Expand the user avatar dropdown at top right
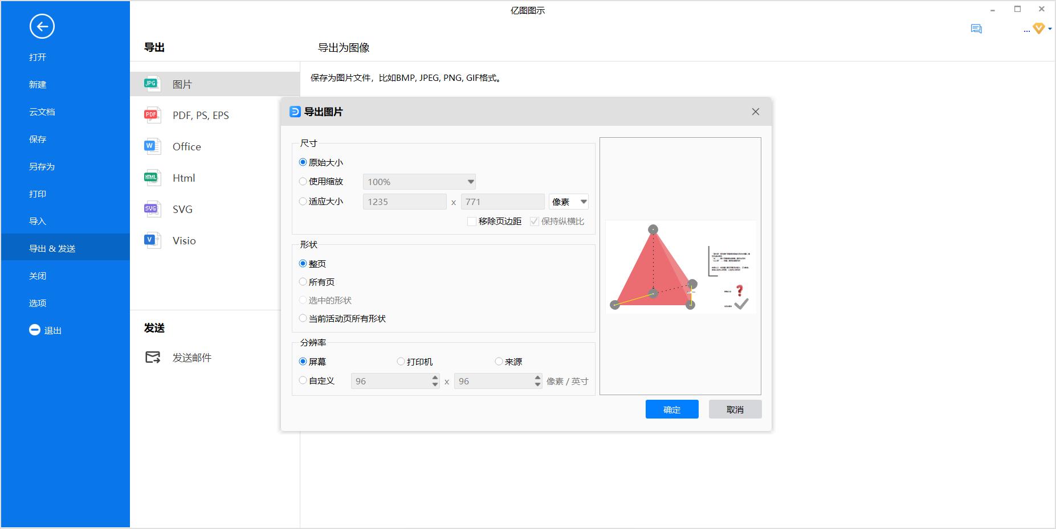Screen dimensions: 1056x529 pyautogui.click(x=1047, y=28)
